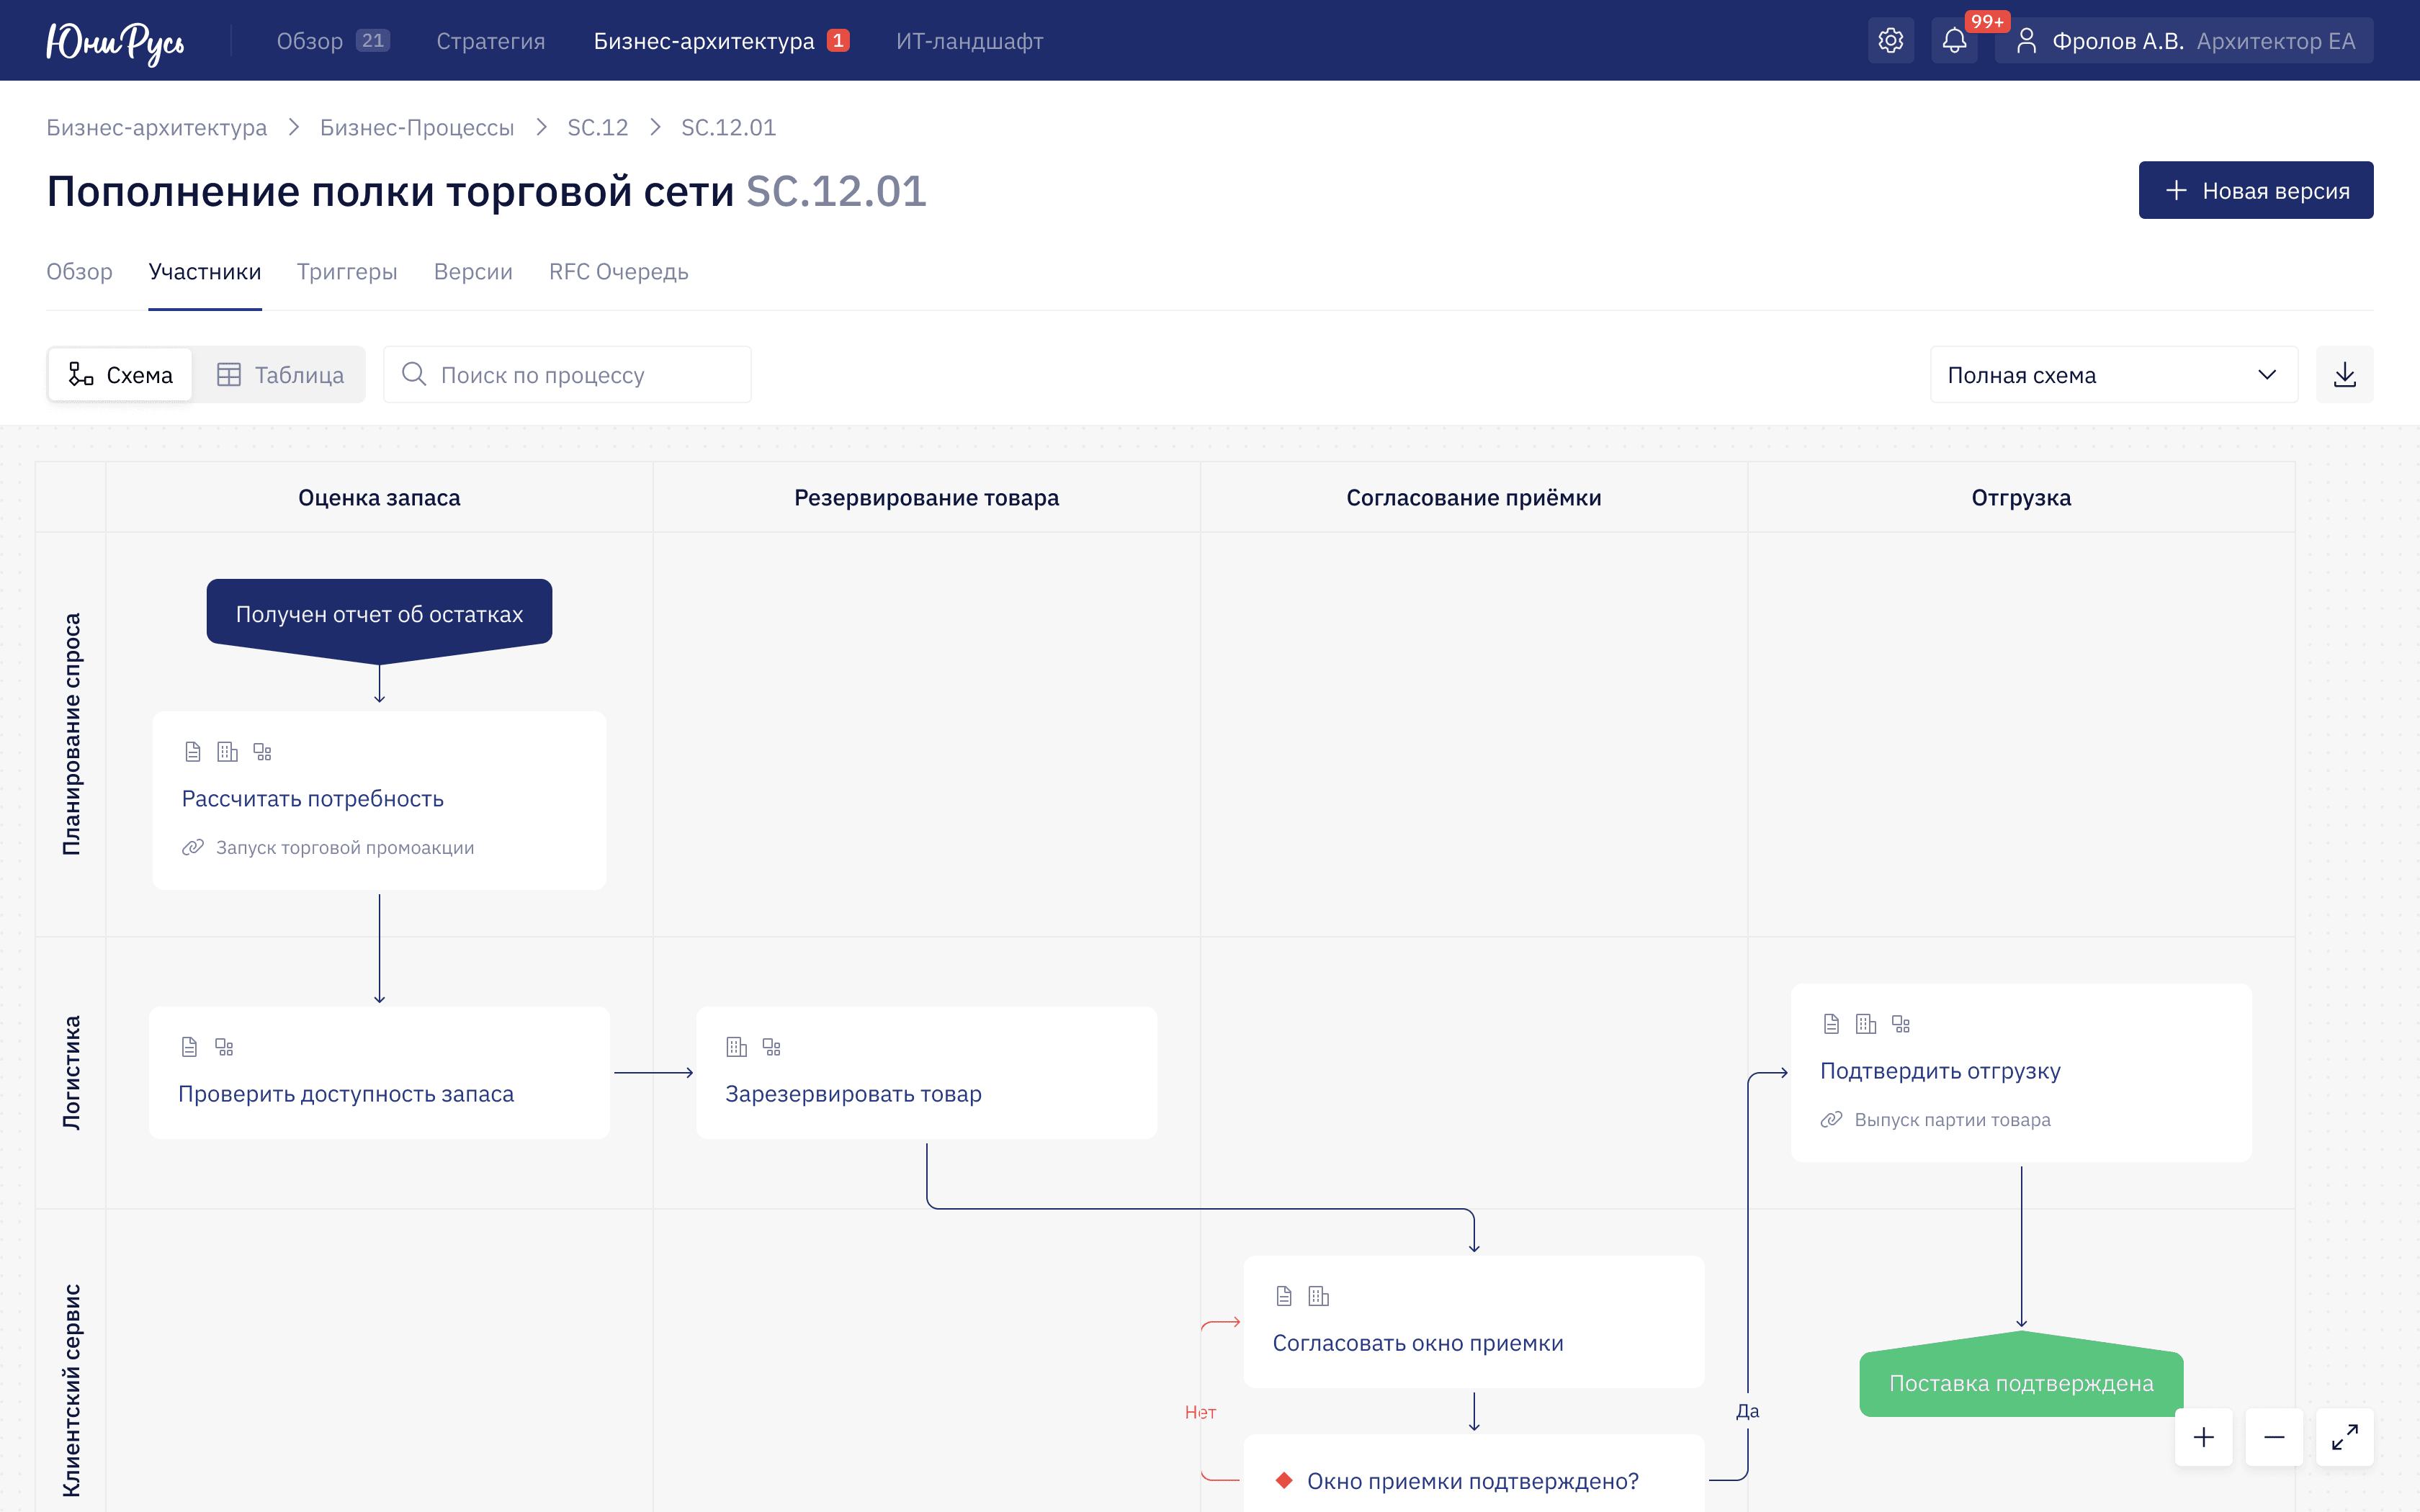
Task: Go to Бизнес-Процессы breadcrumb
Action: pyautogui.click(x=417, y=128)
